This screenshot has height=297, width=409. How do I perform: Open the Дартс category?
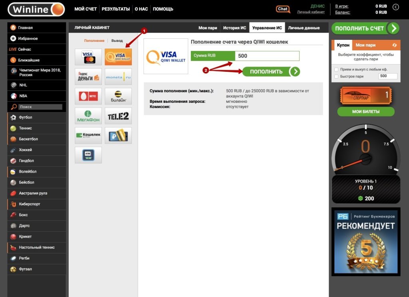tap(36, 226)
